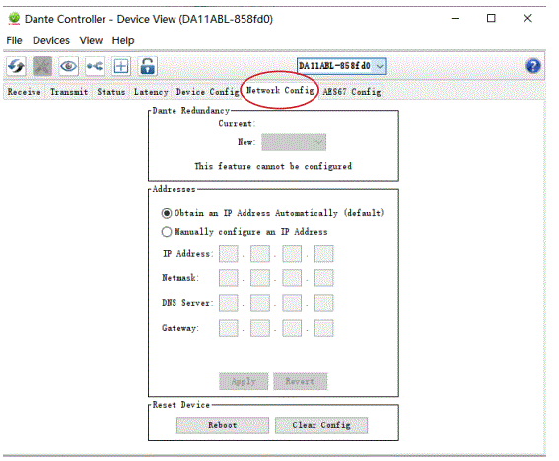Click the Reload Device Information icon
Screen dimensions: 559x461
pyautogui.click(x=16, y=66)
